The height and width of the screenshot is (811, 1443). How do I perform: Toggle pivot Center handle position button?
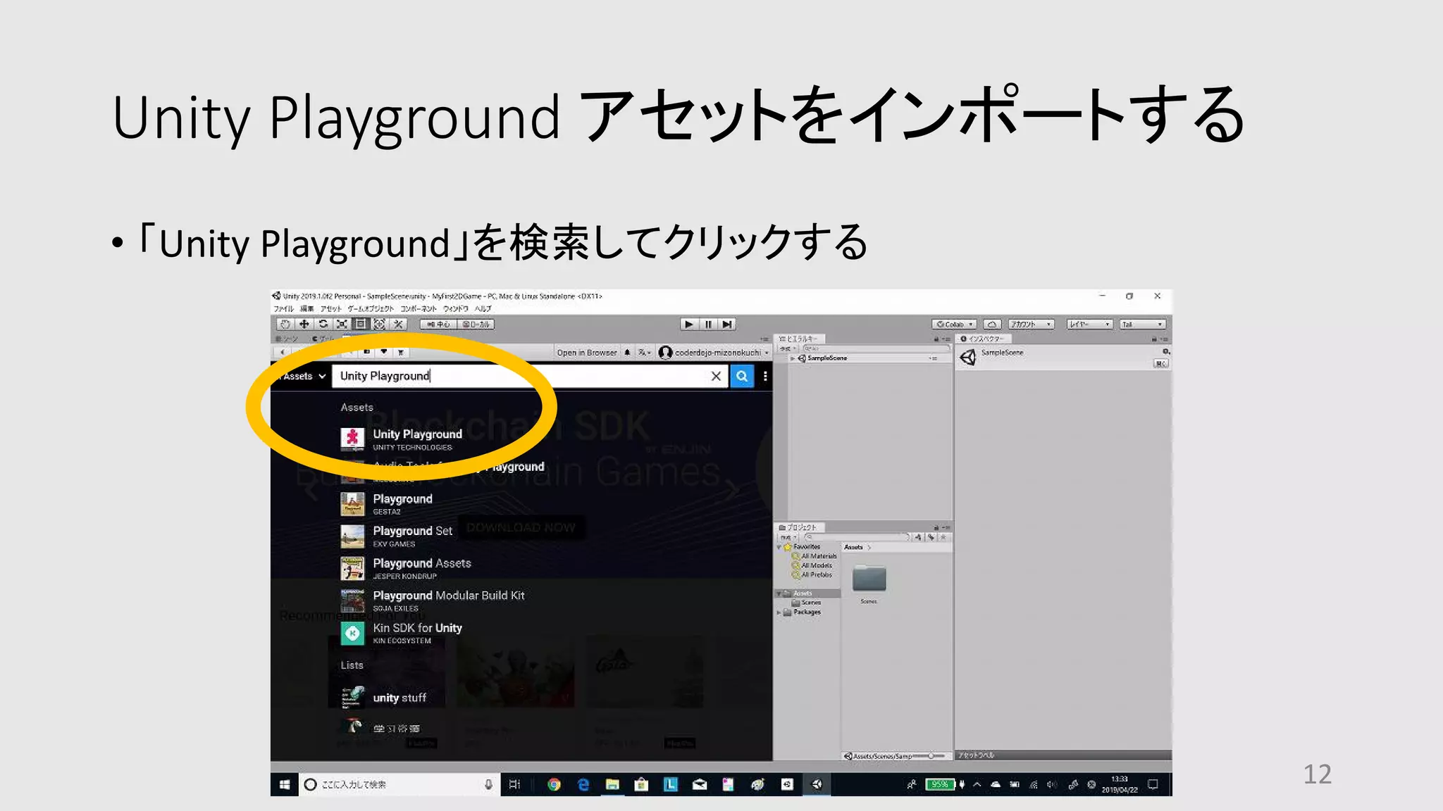point(439,325)
